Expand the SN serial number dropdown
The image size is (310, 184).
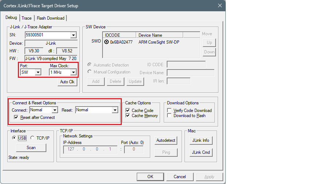pos(73,35)
